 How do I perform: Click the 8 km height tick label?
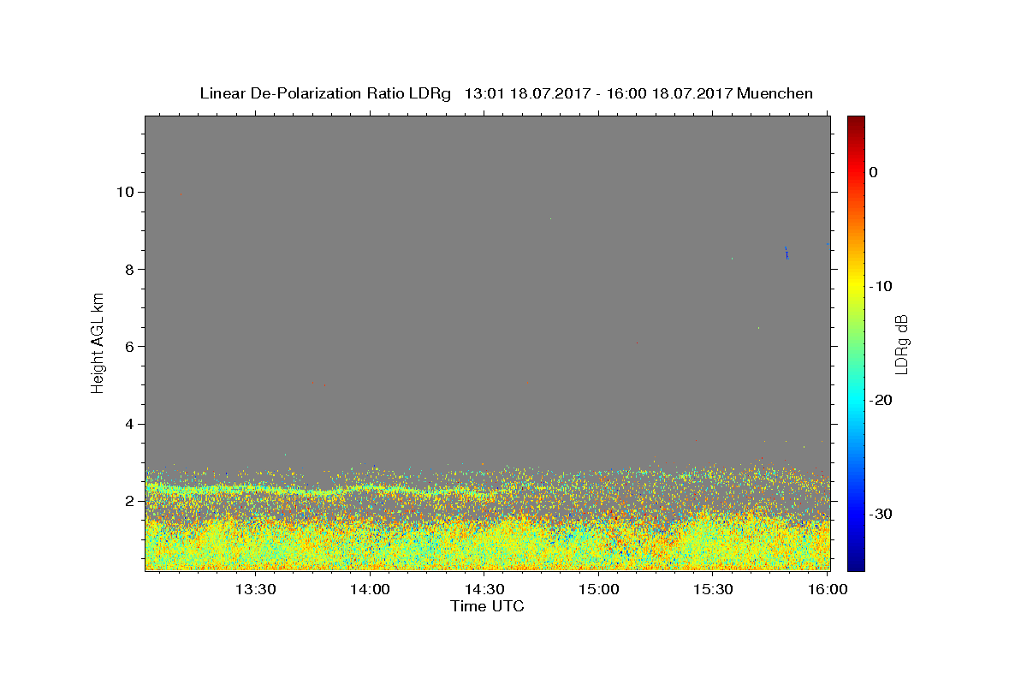(x=132, y=269)
